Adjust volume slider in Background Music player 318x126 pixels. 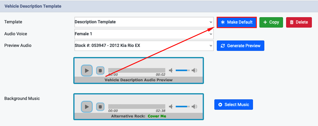pyautogui.click(x=183, y=106)
